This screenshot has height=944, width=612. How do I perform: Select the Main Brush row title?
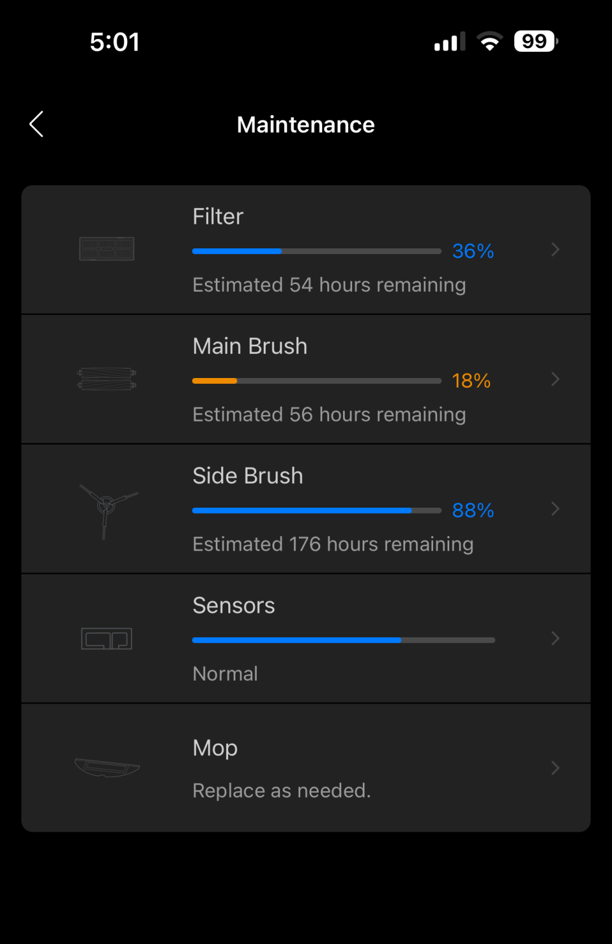[x=250, y=346]
